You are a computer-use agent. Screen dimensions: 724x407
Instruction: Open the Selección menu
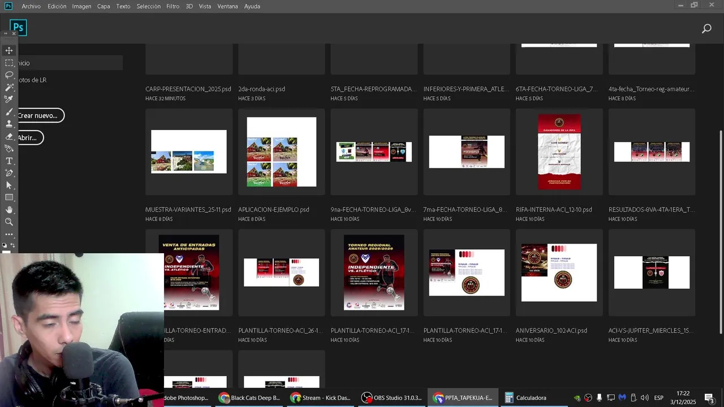(149, 6)
